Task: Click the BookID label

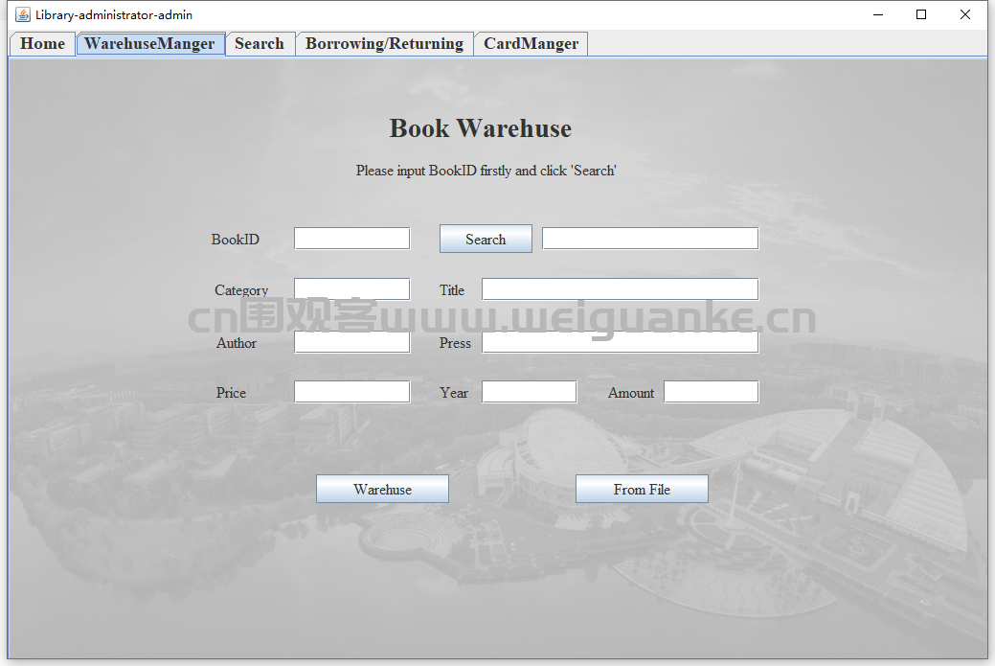Action: (x=236, y=240)
